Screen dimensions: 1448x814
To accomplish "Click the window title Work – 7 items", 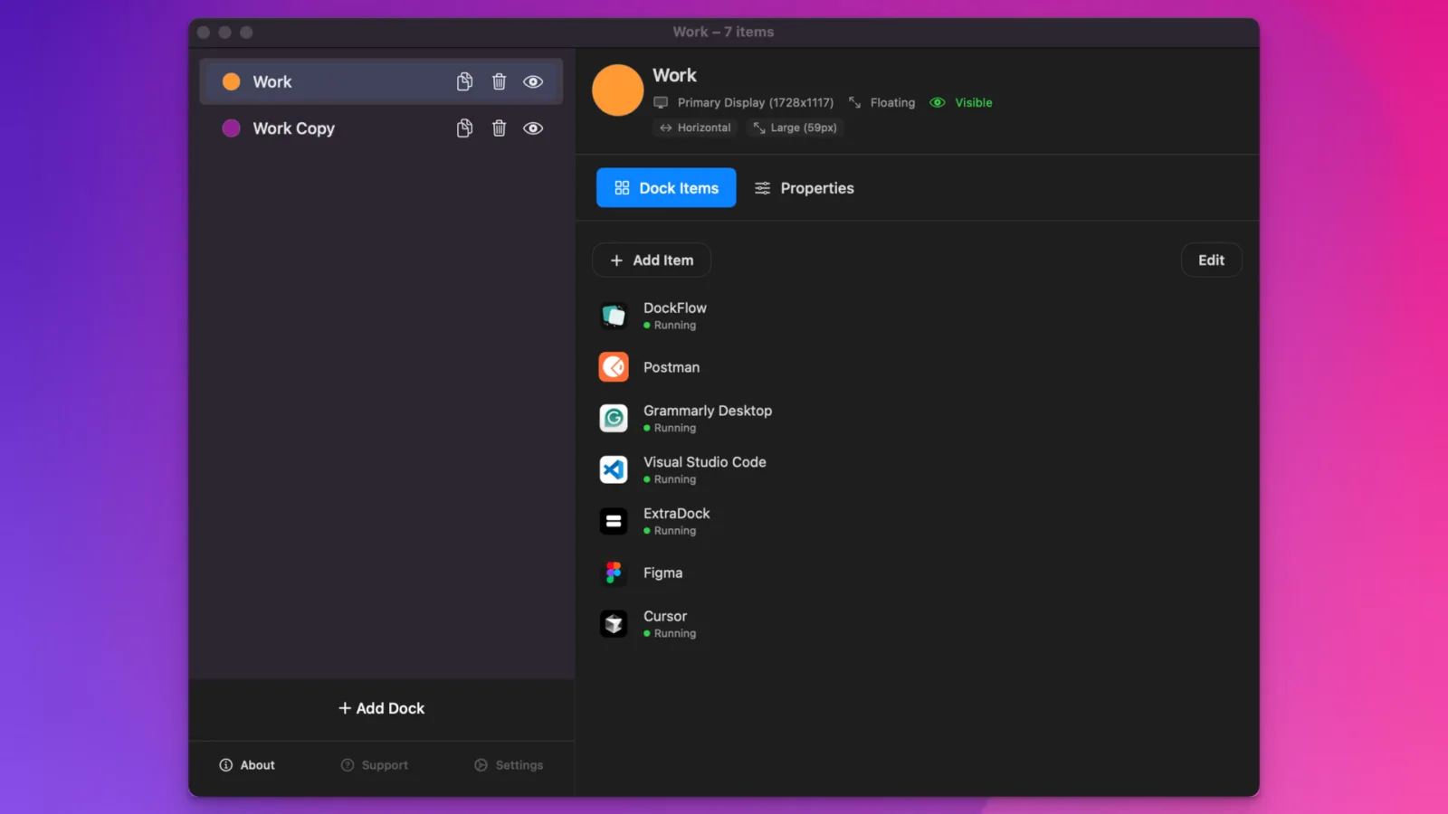I will 723,32.
